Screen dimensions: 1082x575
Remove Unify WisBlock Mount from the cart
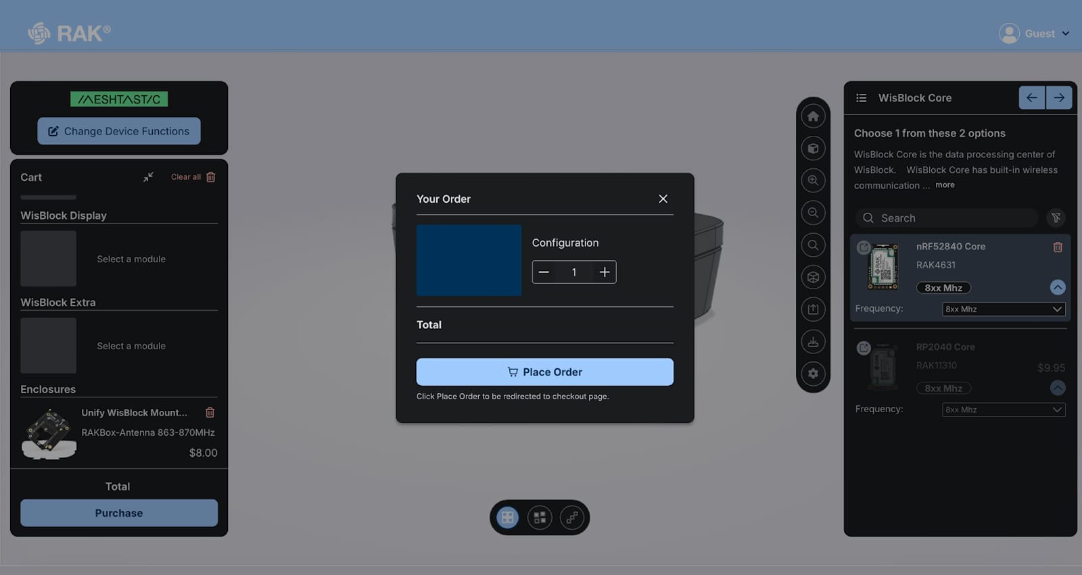click(210, 412)
